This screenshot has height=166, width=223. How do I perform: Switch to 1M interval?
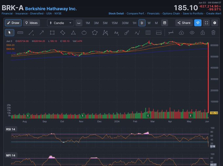pos(88,23)
